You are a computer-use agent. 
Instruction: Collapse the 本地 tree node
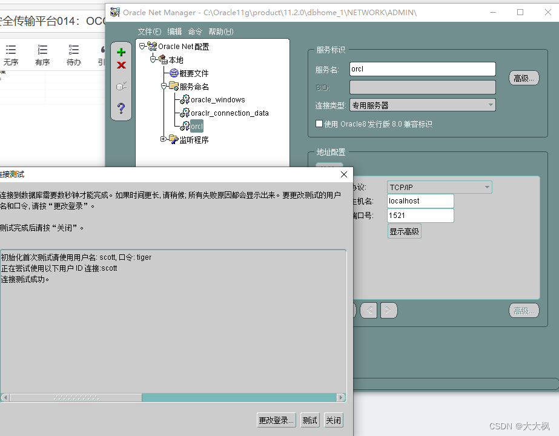tap(153, 59)
